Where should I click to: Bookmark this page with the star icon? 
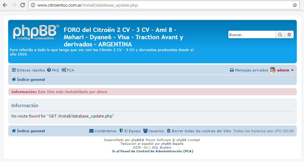295,5
